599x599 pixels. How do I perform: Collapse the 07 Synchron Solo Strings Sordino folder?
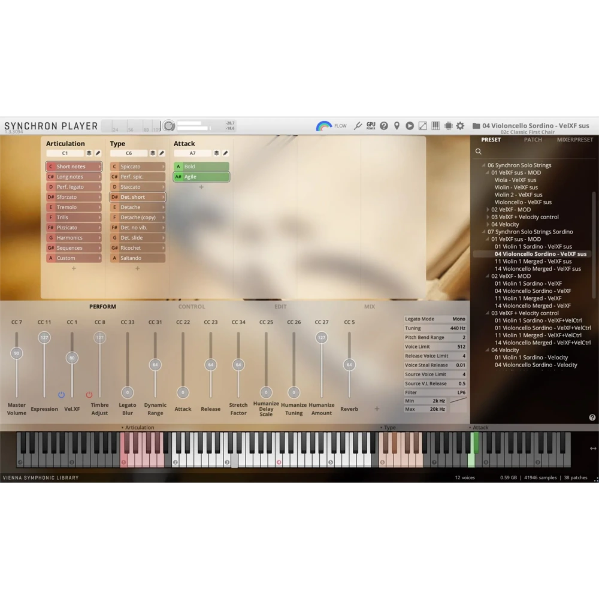pyautogui.click(x=483, y=232)
